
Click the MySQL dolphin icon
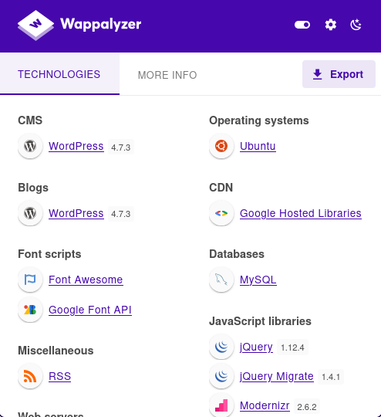[221, 280]
